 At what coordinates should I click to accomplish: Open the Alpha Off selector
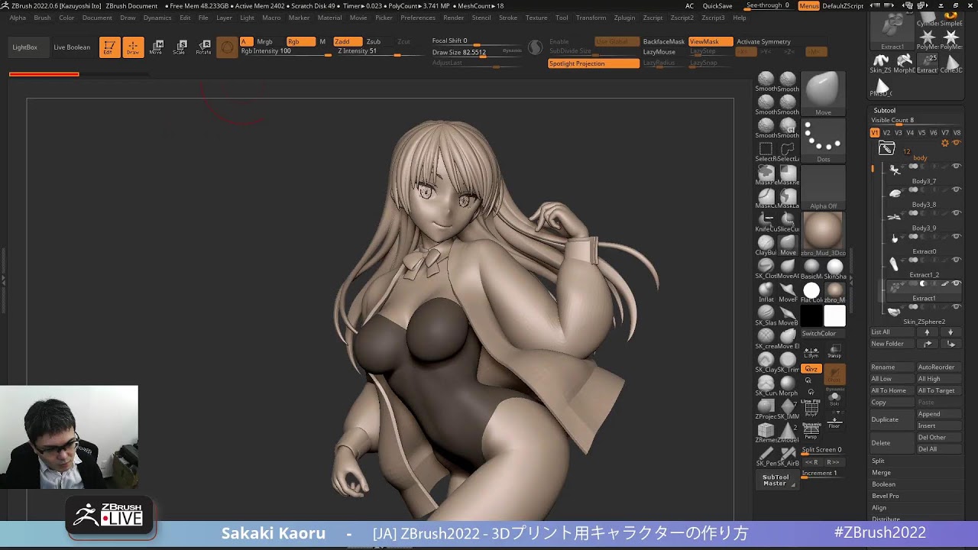pos(823,187)
